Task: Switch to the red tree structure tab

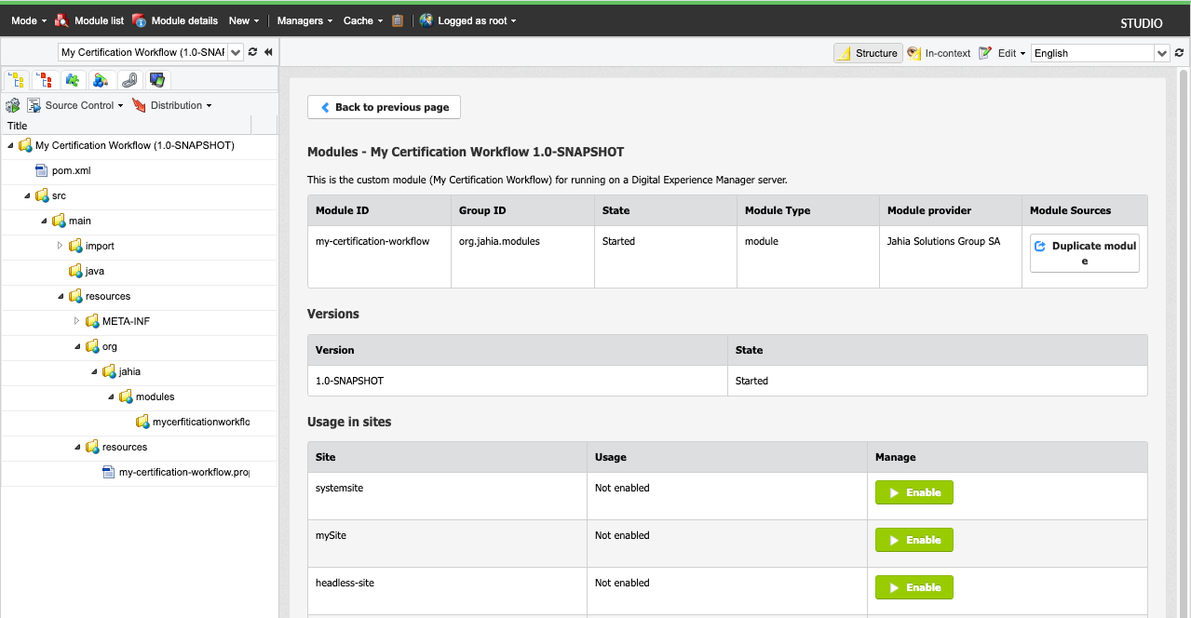Action: [44, 80]
